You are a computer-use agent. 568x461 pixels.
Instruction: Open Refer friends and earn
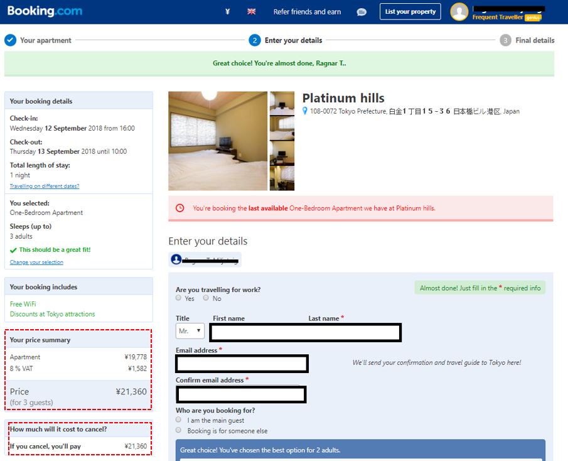[307, 11]
